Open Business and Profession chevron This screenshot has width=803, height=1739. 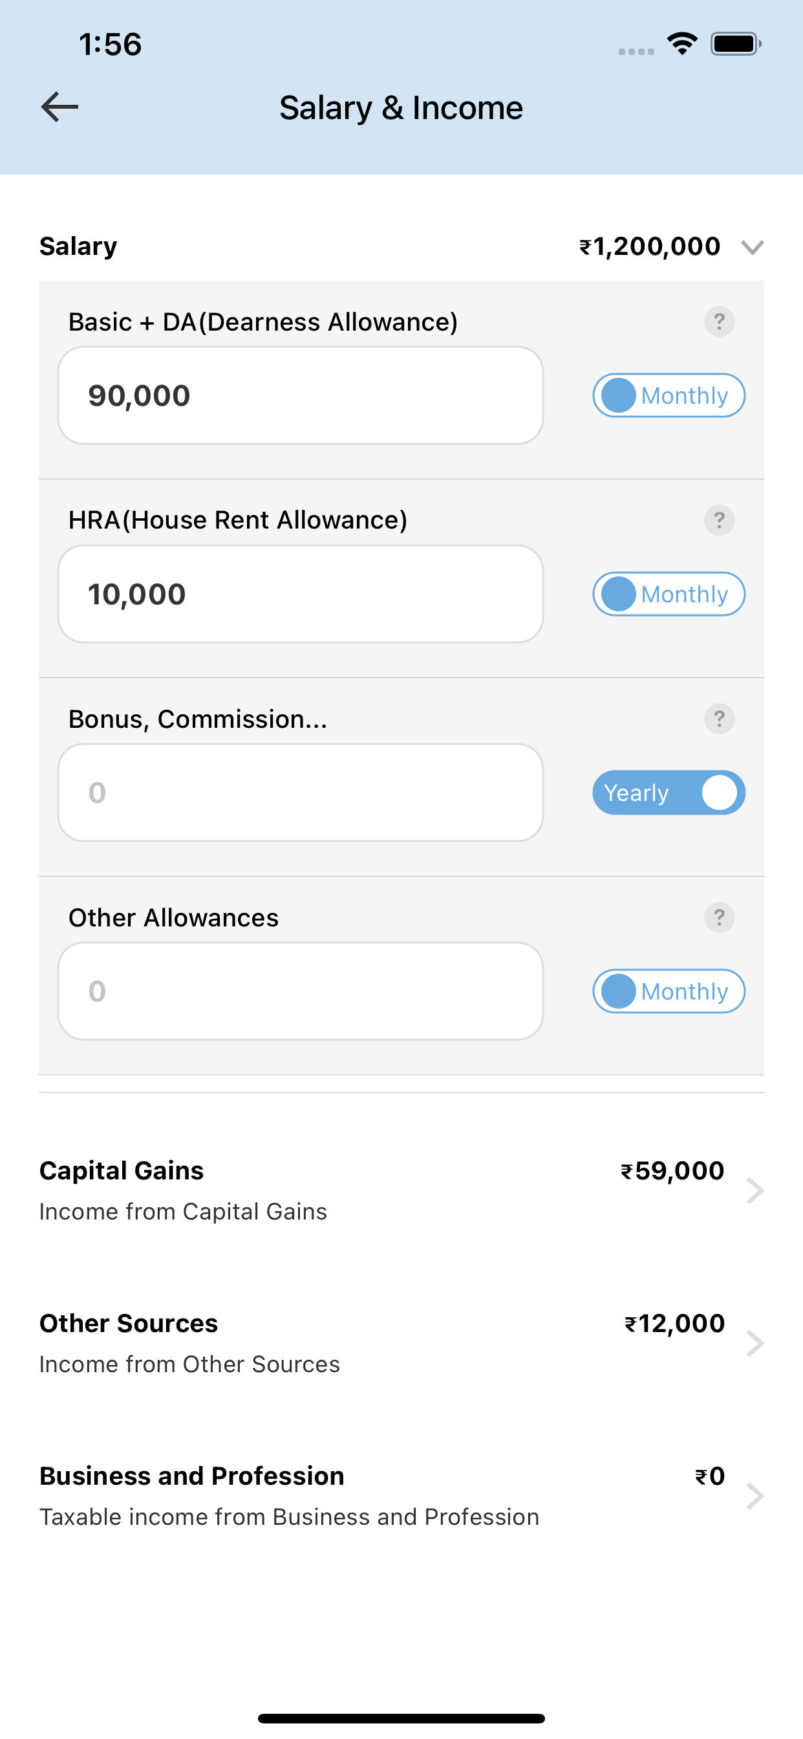tap(755, 1496)
